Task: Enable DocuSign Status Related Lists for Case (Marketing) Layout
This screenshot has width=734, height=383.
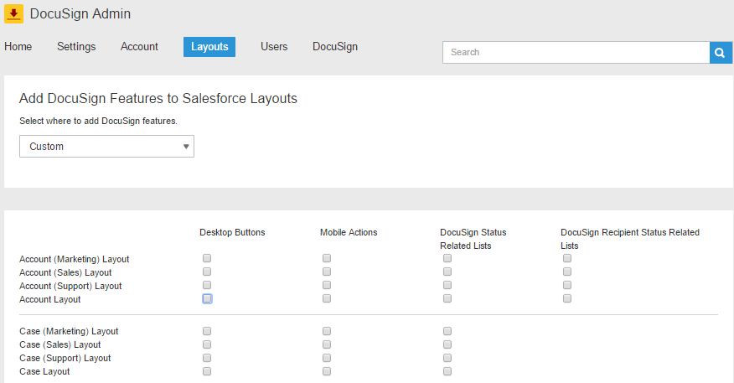Action: (x=447, y=331)
